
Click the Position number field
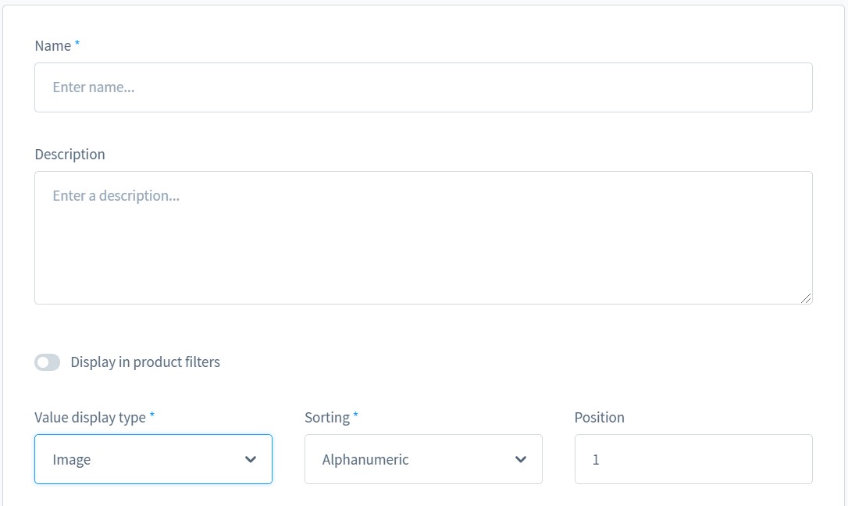pos(693,459)
